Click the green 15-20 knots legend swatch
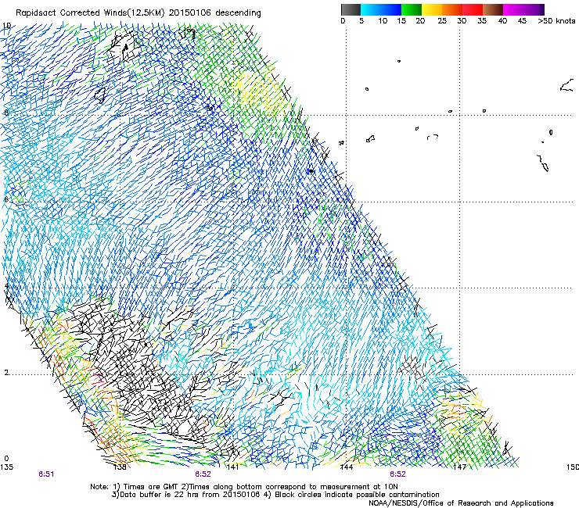The image size is (579, 508). coord(412,9)
